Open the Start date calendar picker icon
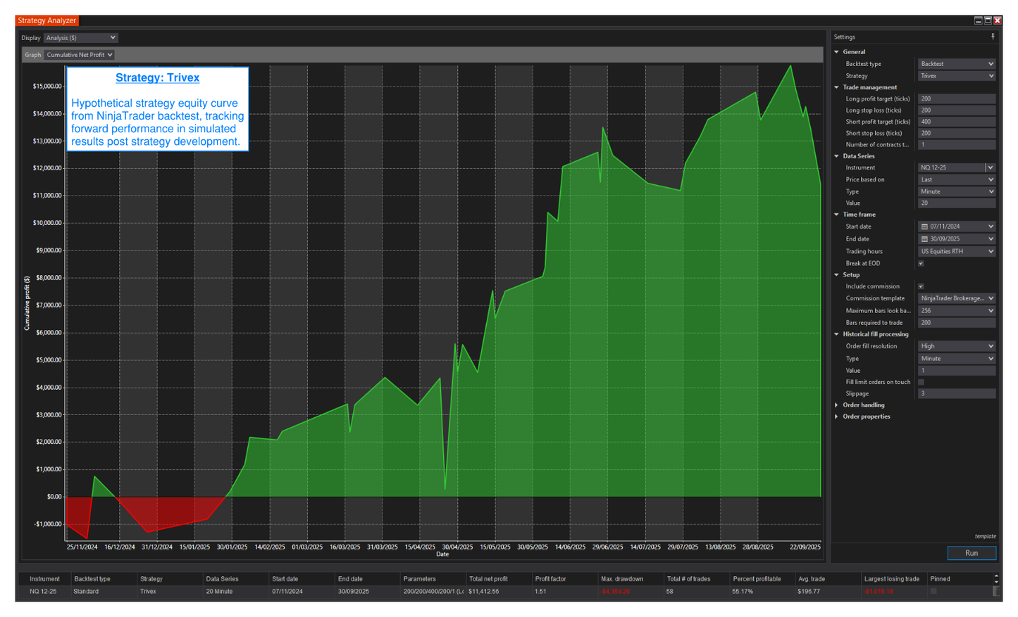The image size is (1018, 617). click(x=924, y=227)
